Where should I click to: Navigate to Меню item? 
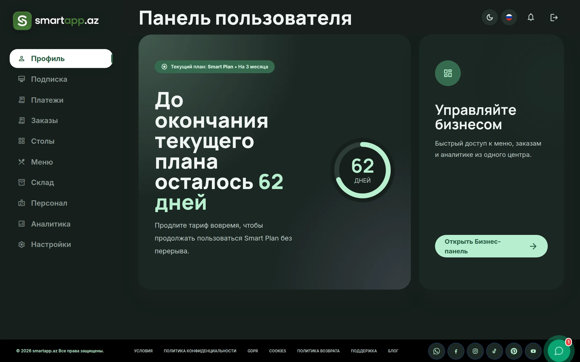[x=61, y=162]
